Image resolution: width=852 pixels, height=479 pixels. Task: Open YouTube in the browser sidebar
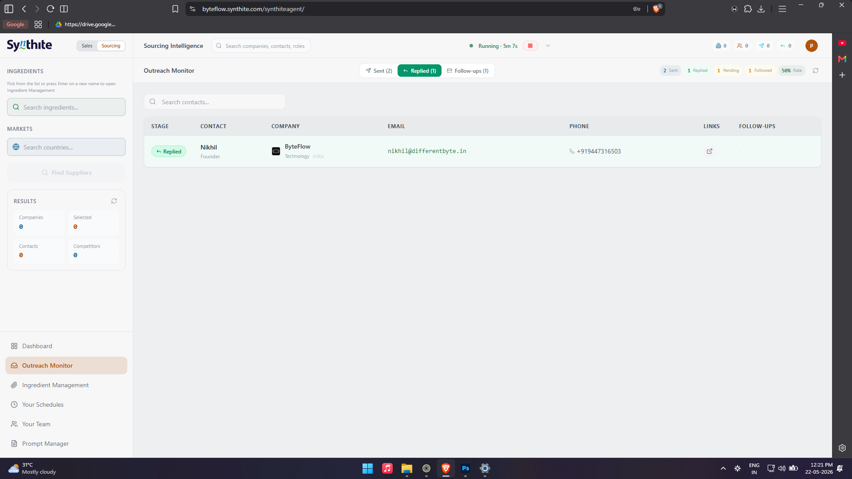[842, 43]
